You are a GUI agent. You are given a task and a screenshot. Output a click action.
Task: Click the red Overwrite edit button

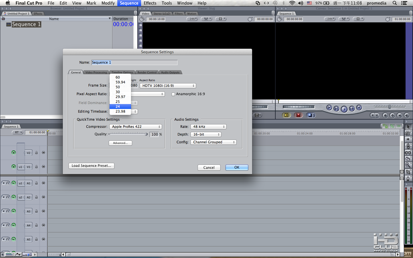pos(298,115)
